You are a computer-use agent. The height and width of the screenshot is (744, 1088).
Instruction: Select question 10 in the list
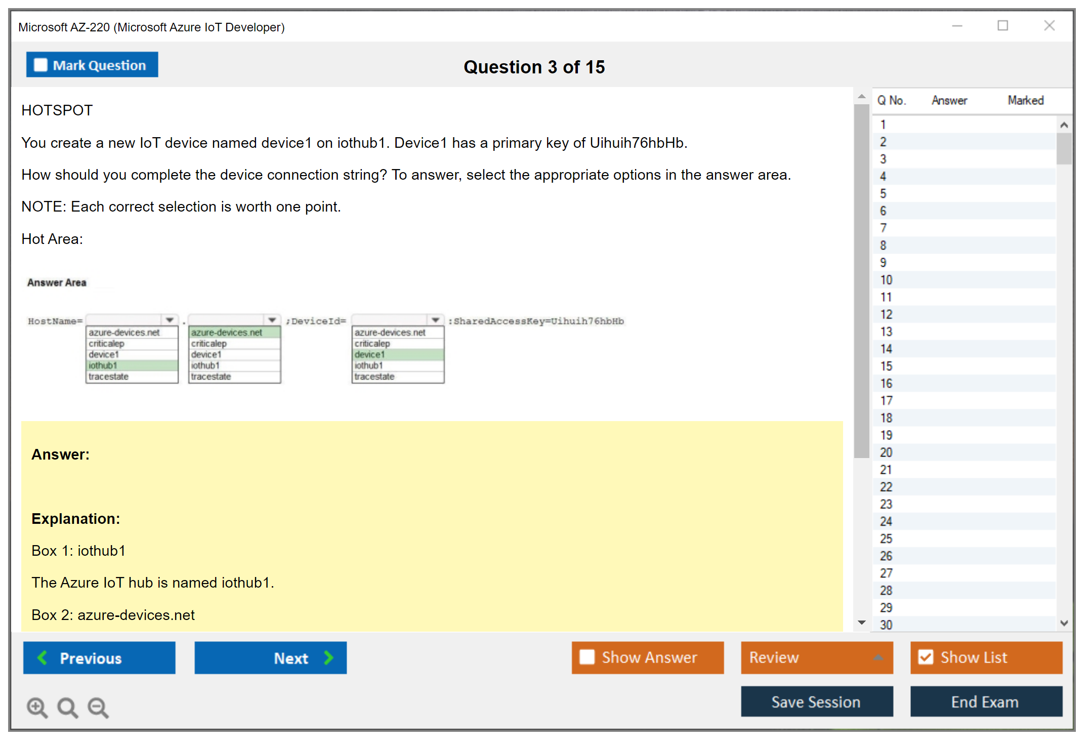tap(886, 280)
